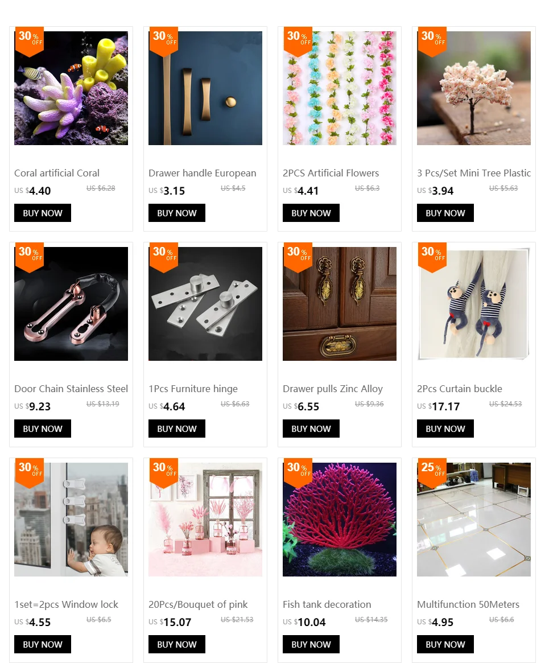Click the US $3.15 price on Drawer handle
Image resolution: width=545 pixels, height=663 pixels.
pos(167,191)
